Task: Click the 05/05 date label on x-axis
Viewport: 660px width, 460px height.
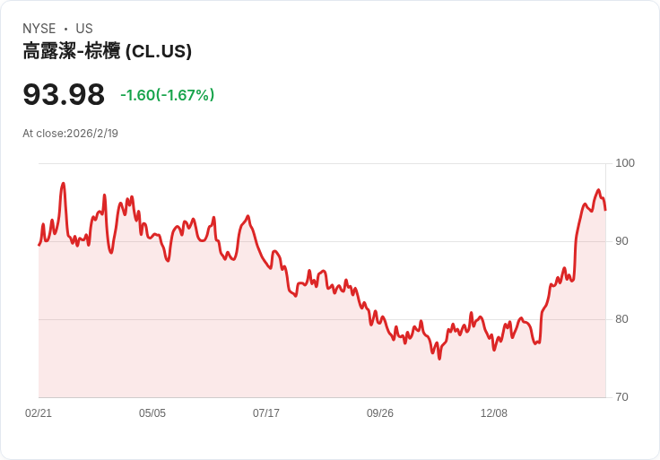Action: pyautogui.click(x=152, y=413)
